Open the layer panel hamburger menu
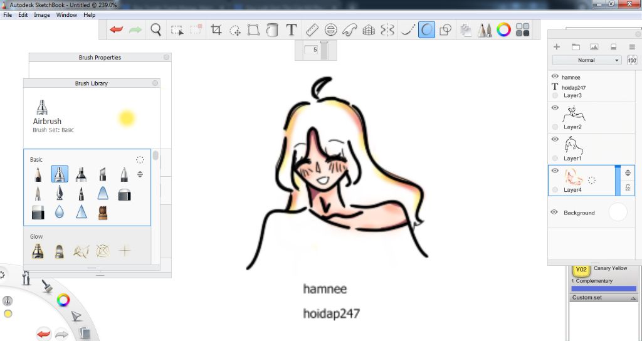 click(x=632, y=47)
